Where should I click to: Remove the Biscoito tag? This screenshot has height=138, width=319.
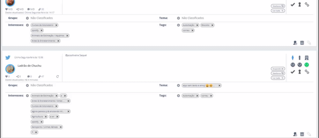212,25
